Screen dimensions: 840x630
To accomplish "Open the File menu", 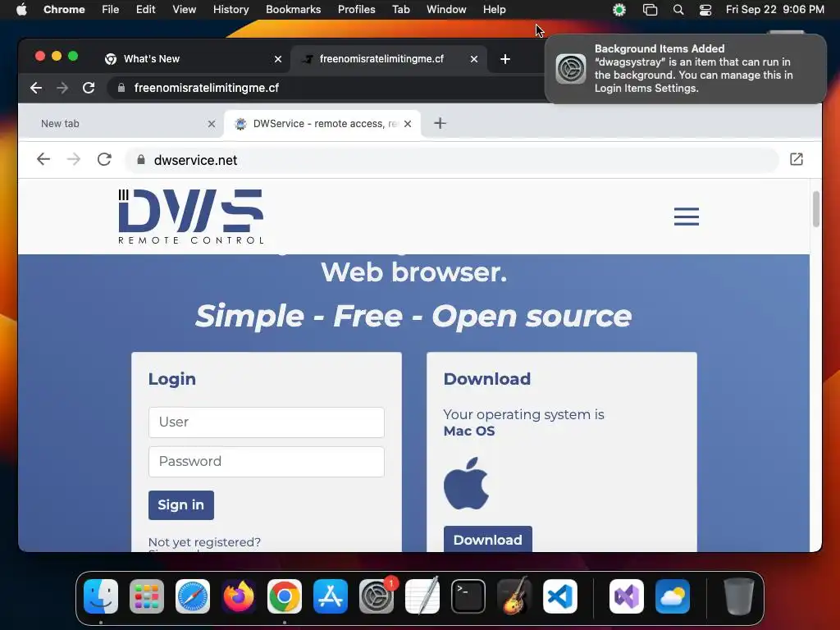I will [111, 9].
